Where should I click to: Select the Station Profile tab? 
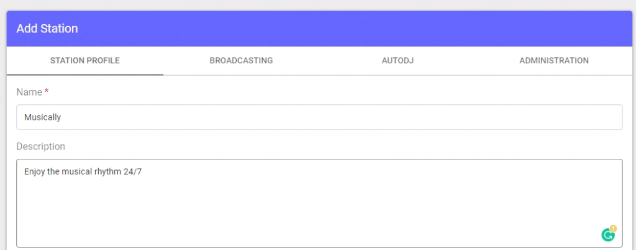pyautogui.click(x=84, y=61)
